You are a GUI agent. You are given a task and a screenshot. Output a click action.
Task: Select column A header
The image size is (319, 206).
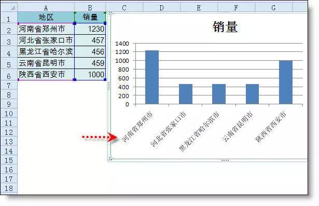point(46,8)
